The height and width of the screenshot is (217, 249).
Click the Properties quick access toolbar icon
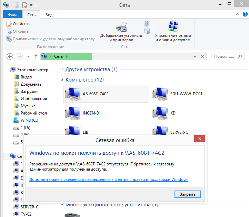(x=25, y=5)
